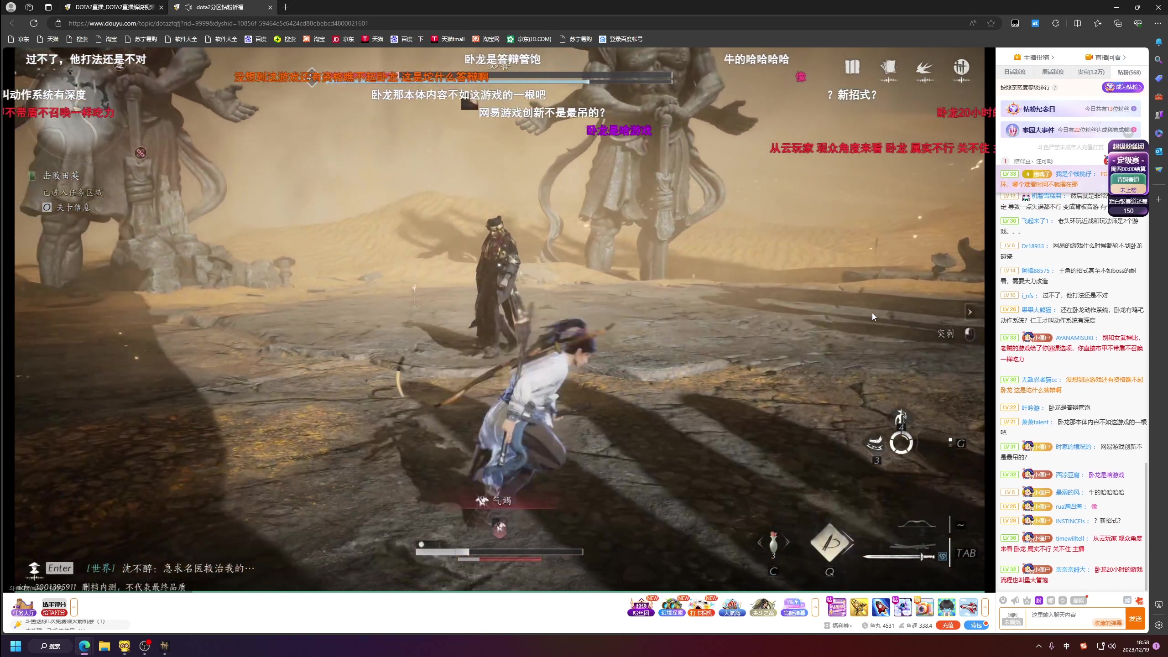Send the purple 钻粉 ticket gift
The image size is (1168, 657).
pos(837,607)
